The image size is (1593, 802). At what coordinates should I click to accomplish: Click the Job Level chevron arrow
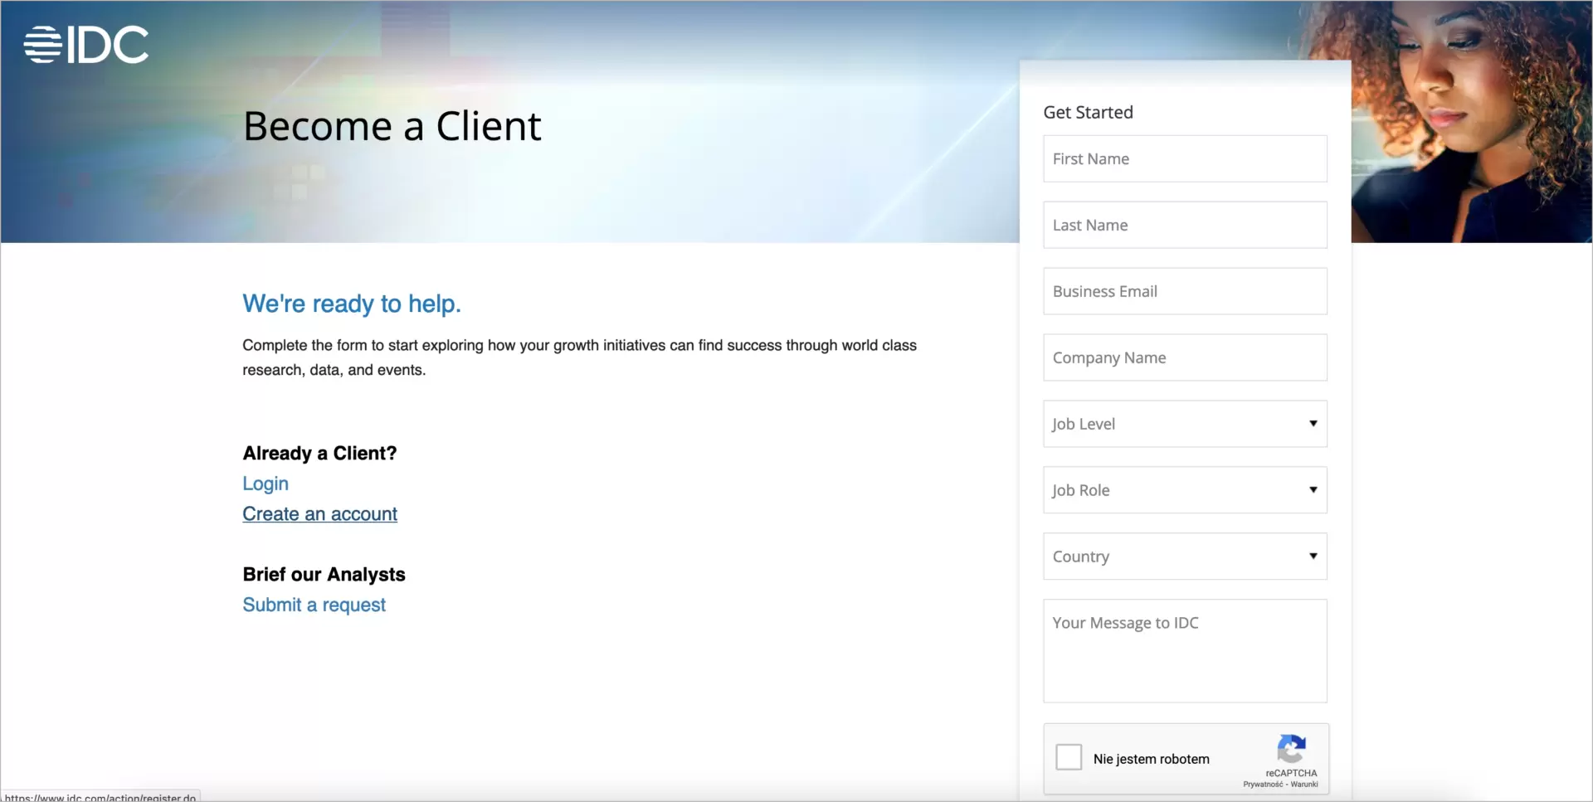point(1313,423)
